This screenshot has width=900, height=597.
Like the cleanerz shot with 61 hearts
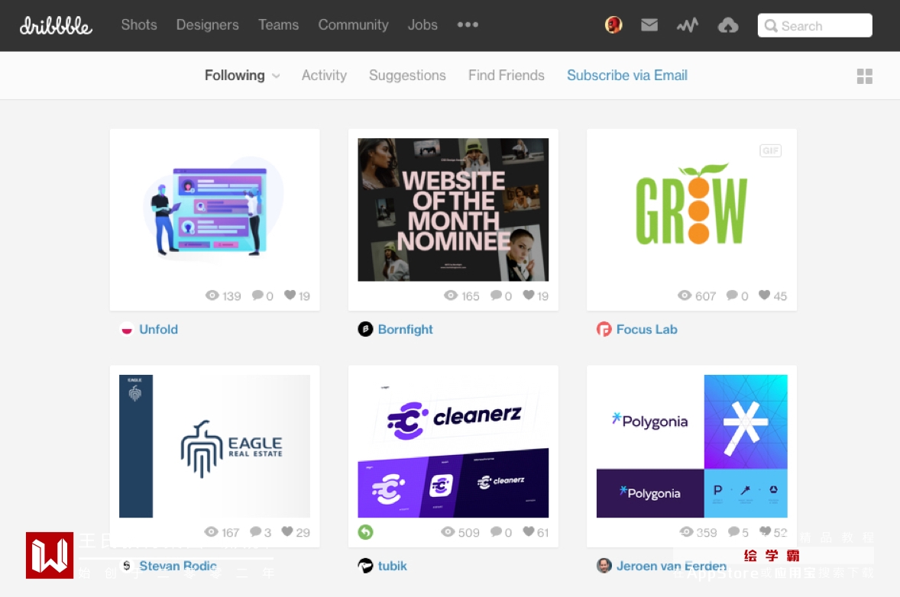tap(529, 531)
